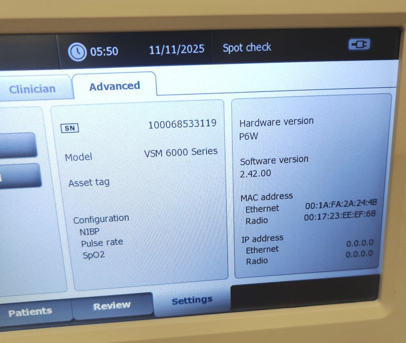406x343 pixels.
Task: Tap the clock icon in status bar
Action: coord(77,52)
